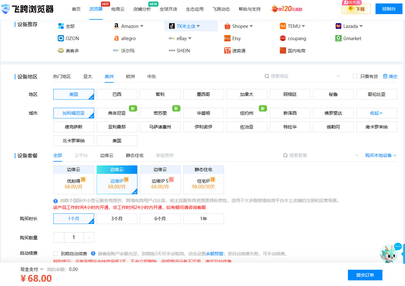Viewport: 405px width, 286px height.
Task: Click the 提交订单 submit button
Action: tap(365, 275)
